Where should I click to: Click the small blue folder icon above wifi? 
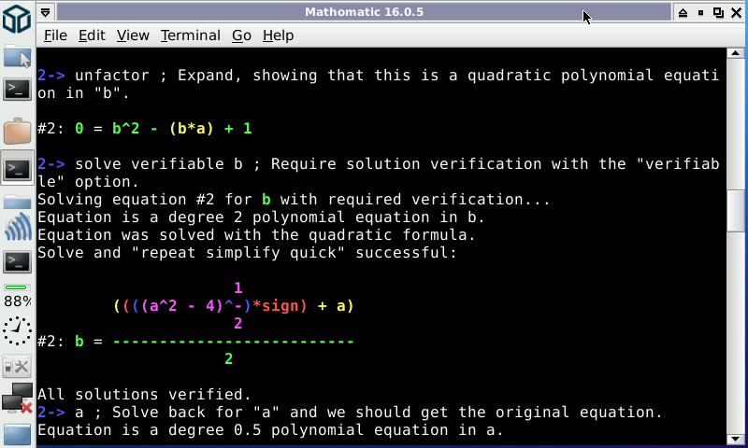click(17, 202)
